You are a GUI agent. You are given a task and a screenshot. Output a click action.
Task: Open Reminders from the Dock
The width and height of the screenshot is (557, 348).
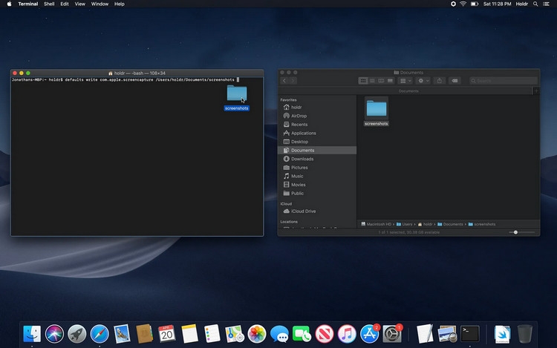pos(212,334)
